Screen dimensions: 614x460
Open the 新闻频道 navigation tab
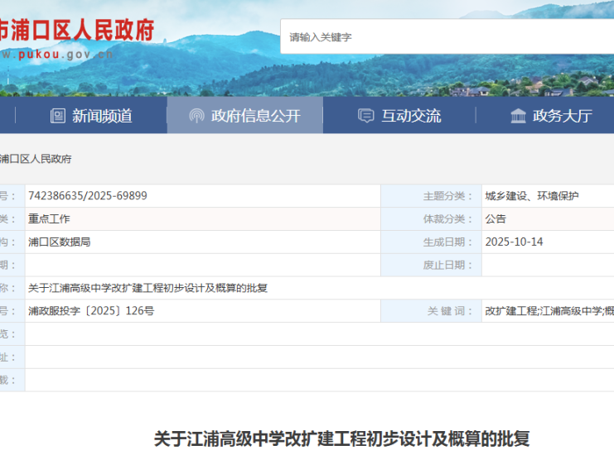tap(102, 116)
